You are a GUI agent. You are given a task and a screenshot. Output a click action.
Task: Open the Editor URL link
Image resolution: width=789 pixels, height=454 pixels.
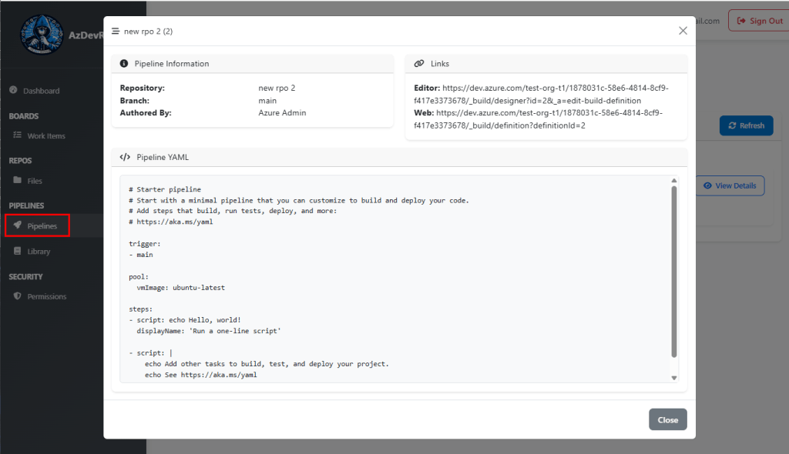(x=542, y=94)
